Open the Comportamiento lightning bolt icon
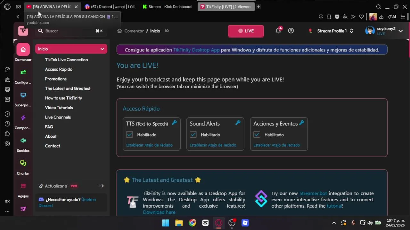 (x=23, y=118)
